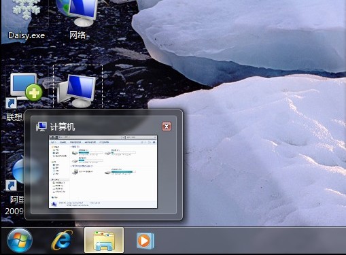Click the snowy ice area of the wallpaper

tap(260, 148)
